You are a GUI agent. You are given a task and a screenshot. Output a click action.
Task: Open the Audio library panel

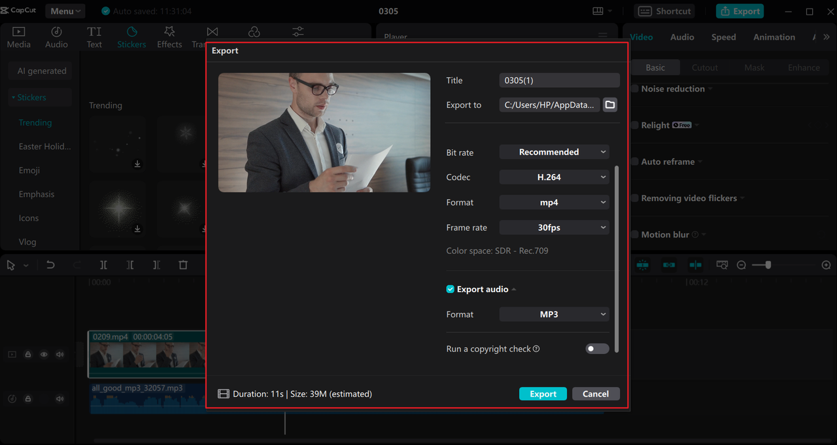click(x=56, y=37)
